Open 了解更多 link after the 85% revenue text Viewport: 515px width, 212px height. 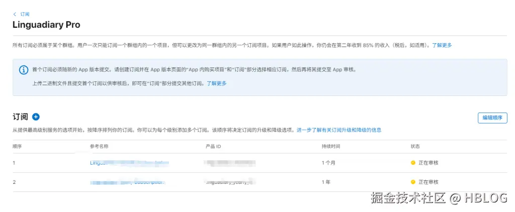(x=442, y=45)
